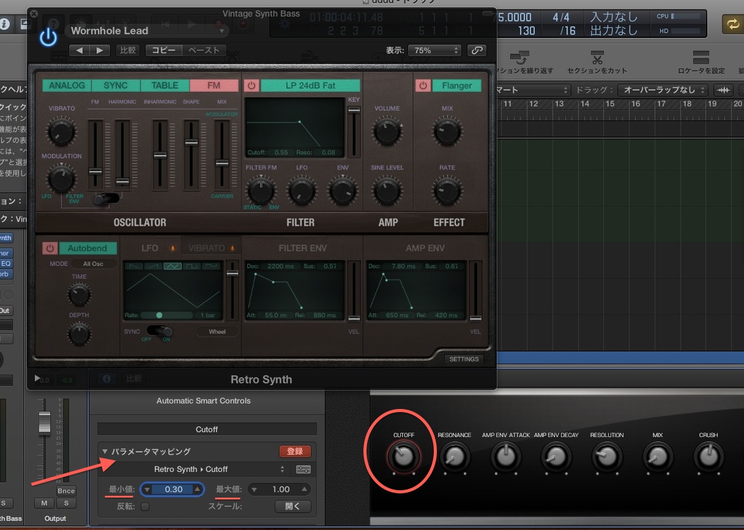Click the filter KEY tracking slider

tap(354, 110)
